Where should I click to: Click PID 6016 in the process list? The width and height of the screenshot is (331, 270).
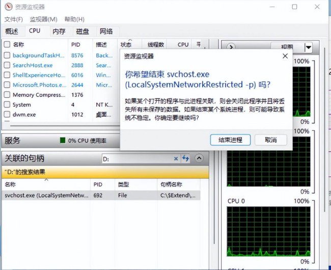click(x=77, y=75)
